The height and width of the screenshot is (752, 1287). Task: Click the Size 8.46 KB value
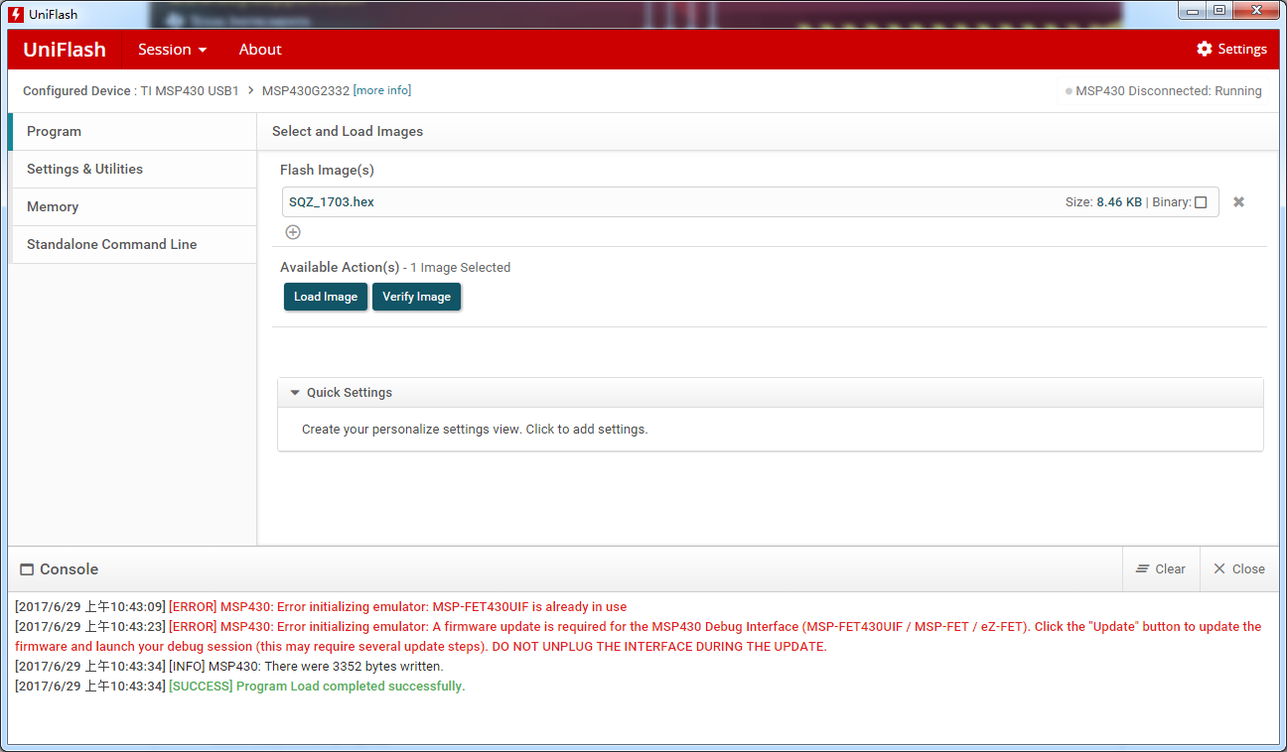pyautogui.click(x=1119, y=202)
